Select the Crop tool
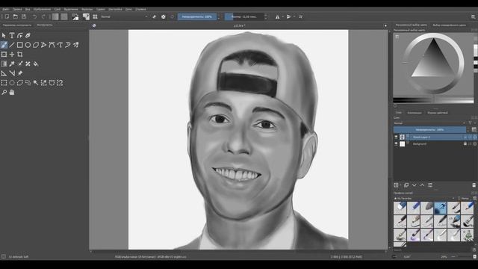 point(20,55)
